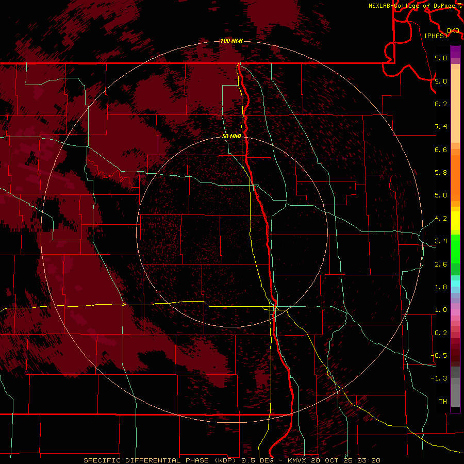Select the yellow band of the color scale
The height and width of the screenshot is (464, 464).
455,221
